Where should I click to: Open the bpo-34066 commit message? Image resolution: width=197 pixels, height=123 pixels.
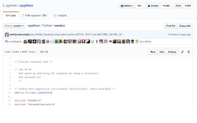[x=77, y=34]
